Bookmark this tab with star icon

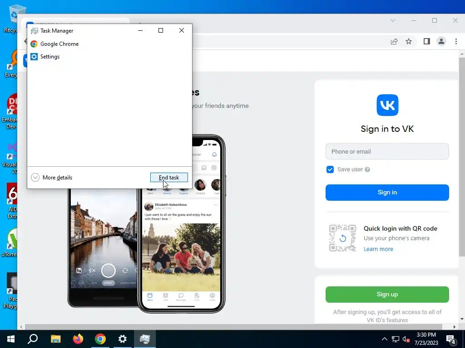[x=409, y=41]
